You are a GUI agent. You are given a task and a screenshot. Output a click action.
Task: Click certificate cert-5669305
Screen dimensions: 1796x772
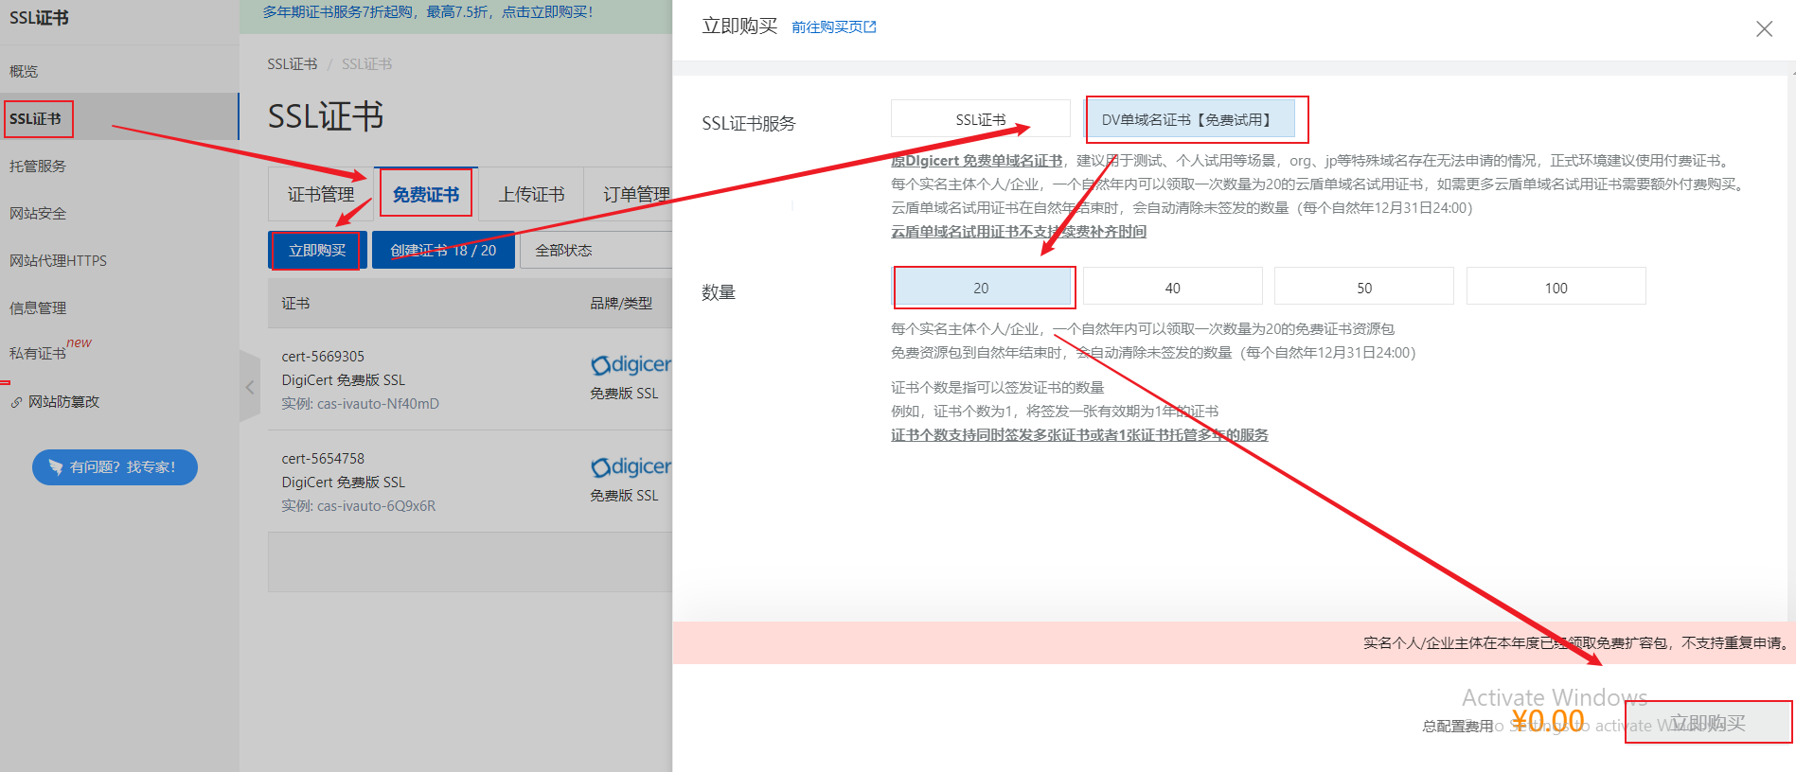pyautogui.click(x=323, y=357)
